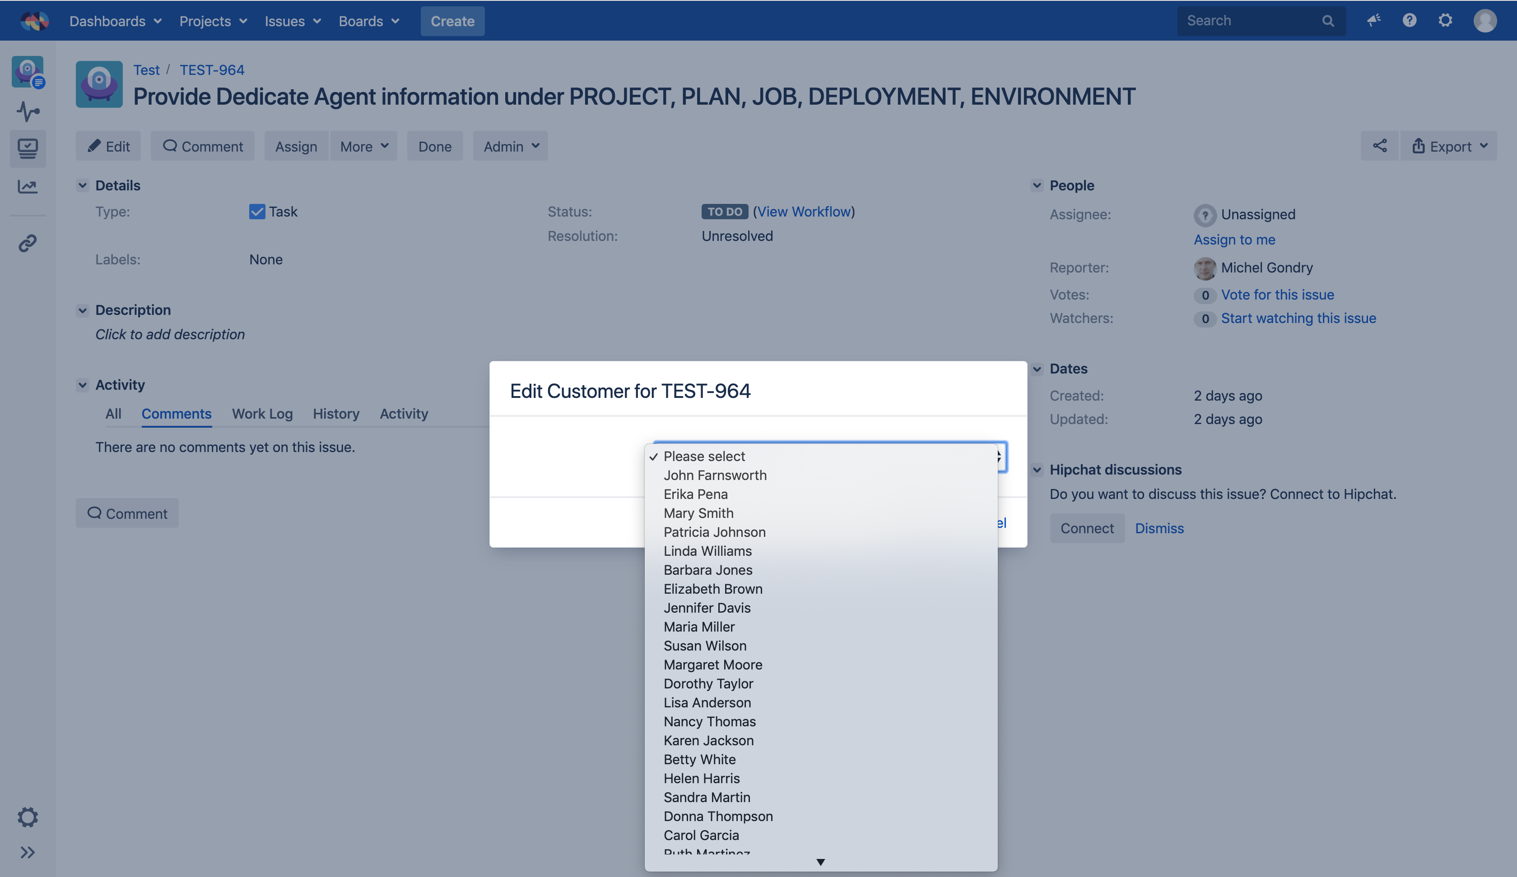The height and width of the screenshot is (877, 1517).
Task: Open the feedback megaphone icon
Action: click(1373, 20)
